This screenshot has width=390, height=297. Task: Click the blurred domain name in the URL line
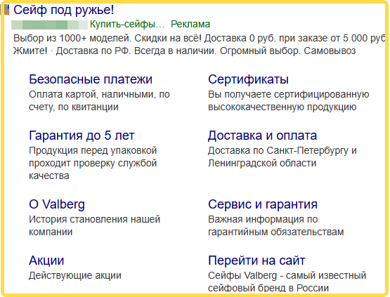49,25
